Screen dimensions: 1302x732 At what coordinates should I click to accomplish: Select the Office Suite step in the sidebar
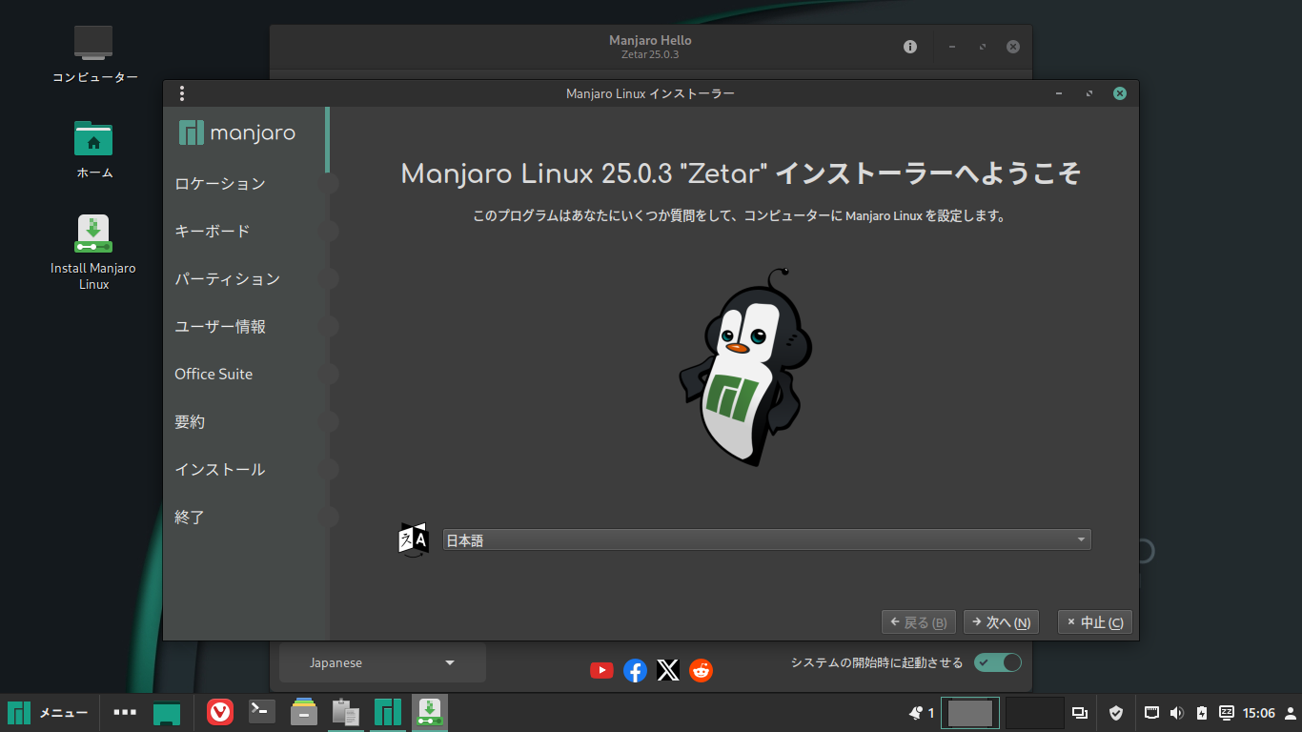tap(214, 375)
